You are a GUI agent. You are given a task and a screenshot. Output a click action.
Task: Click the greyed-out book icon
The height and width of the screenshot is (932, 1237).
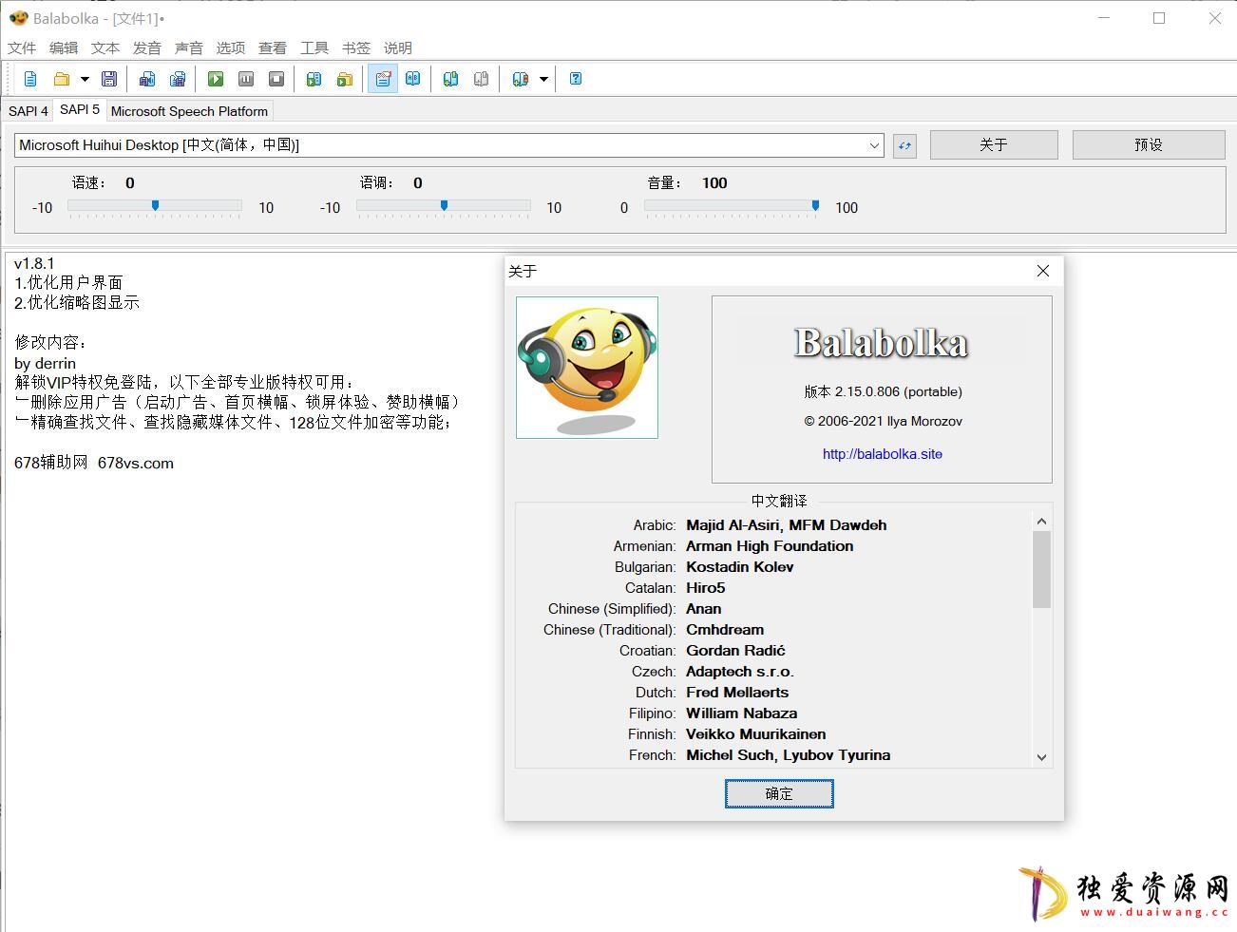coord(482,79)
